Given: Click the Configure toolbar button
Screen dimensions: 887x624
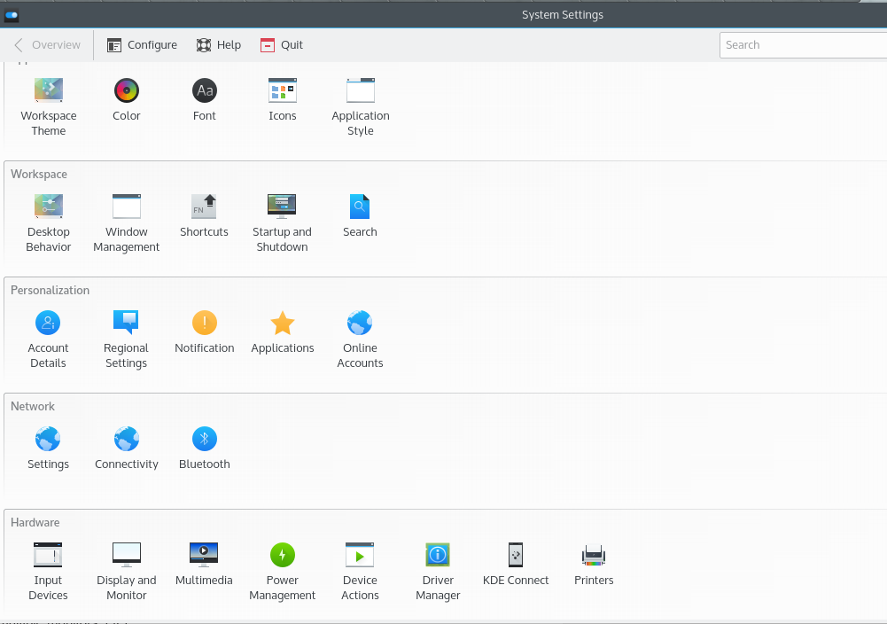Looking at the screenshot, I should (x=142, y=45).
